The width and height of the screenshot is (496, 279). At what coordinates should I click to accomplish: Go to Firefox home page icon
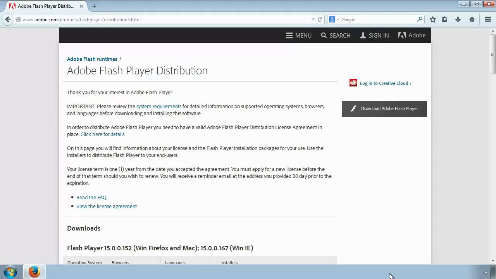tap(472, 19)
